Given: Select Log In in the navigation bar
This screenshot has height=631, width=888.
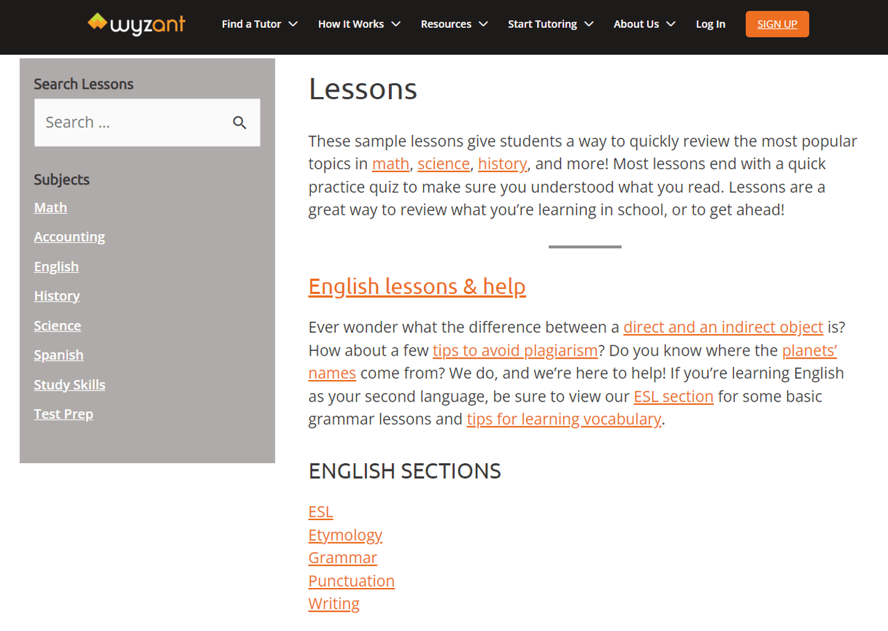Looking at the screenshot, I should click(x=710, y=24).
